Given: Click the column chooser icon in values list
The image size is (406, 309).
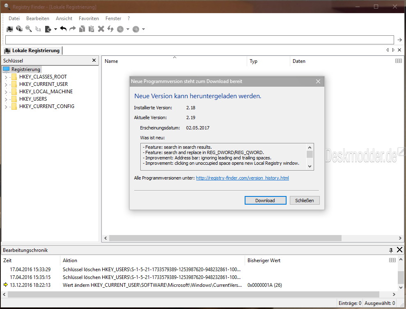Looking at the screenshot, I should [x=399, y=61].
